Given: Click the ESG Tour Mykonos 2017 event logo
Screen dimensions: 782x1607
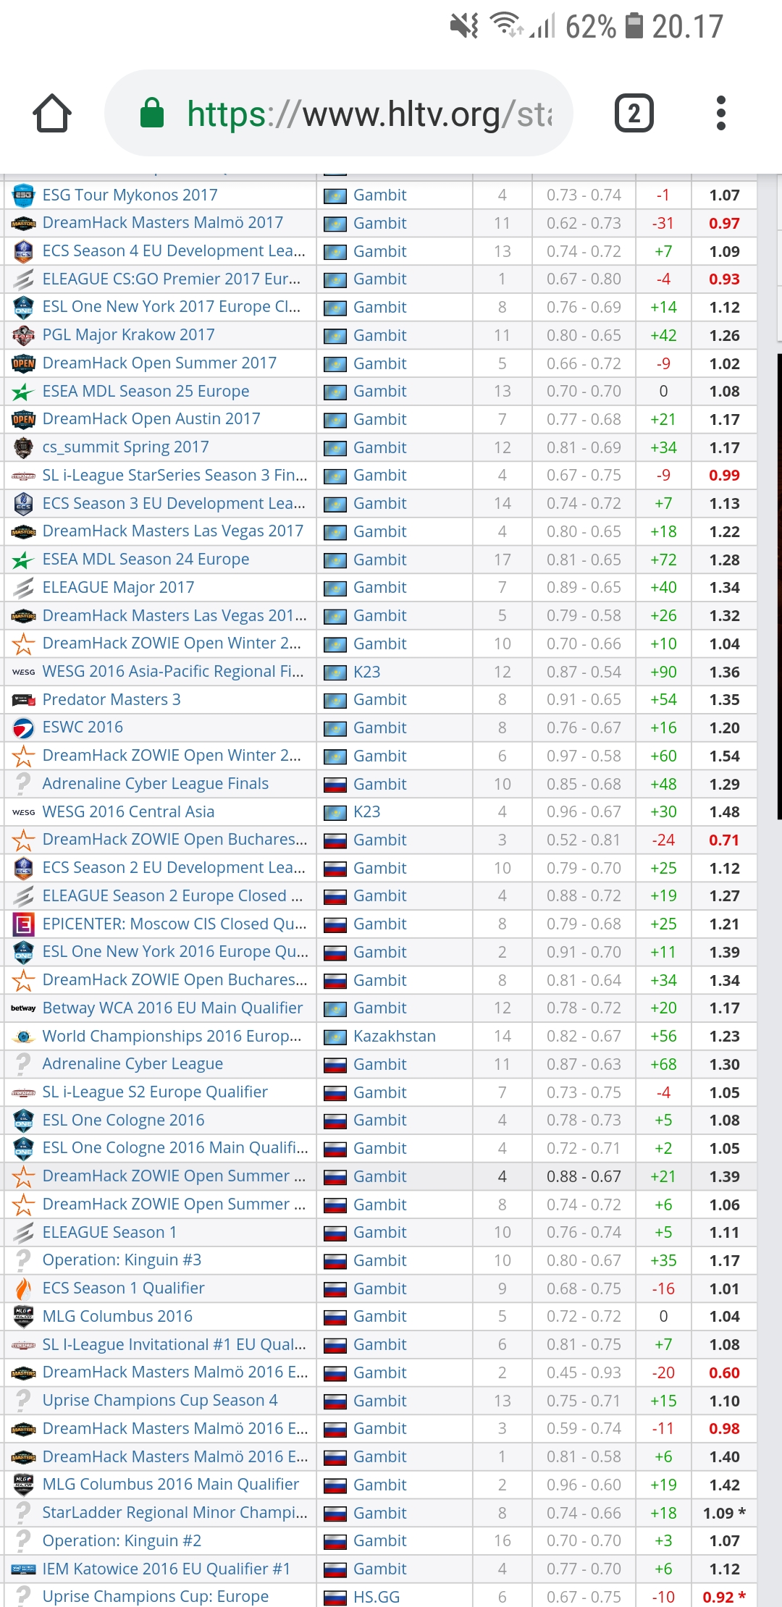Looking at the screenshot, I should point(23,195).
